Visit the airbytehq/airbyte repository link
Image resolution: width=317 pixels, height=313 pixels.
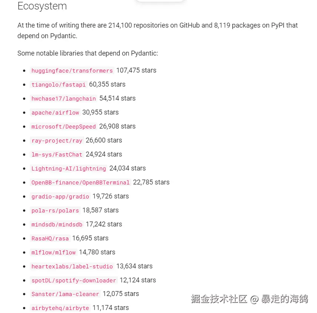click(x=60, y=308)
